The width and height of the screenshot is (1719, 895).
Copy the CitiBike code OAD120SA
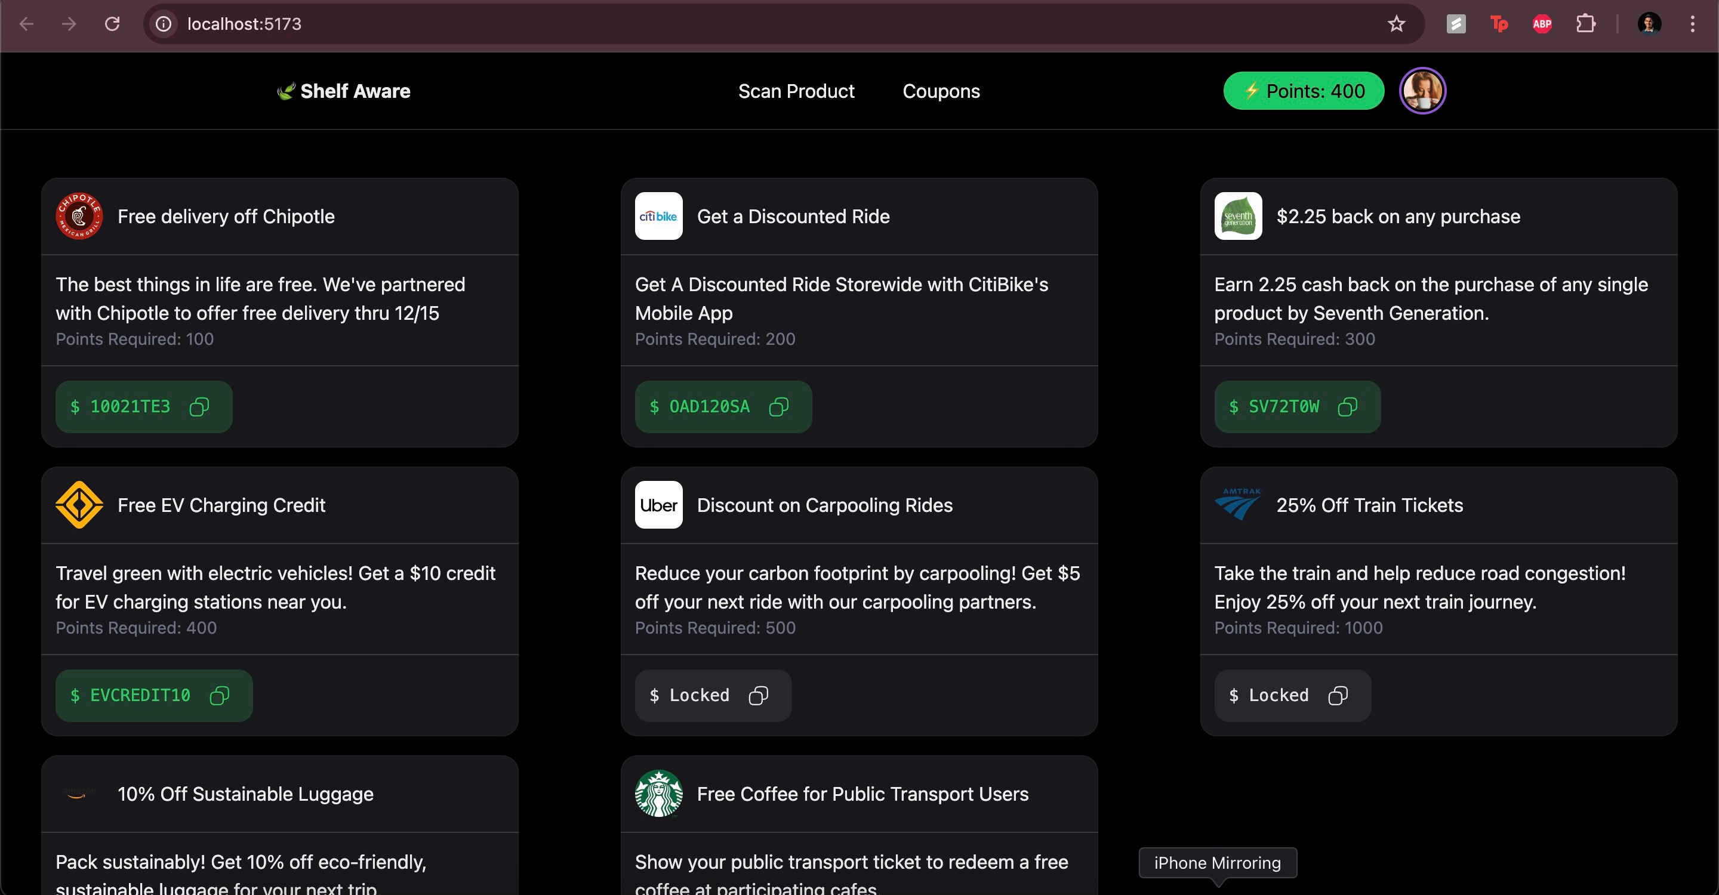pos(779,407)
